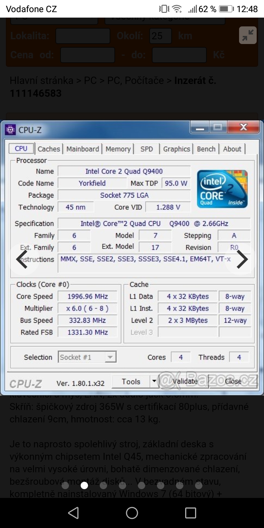Switch to the Graphics tab

pyautogui.click(x=176, y=149)
